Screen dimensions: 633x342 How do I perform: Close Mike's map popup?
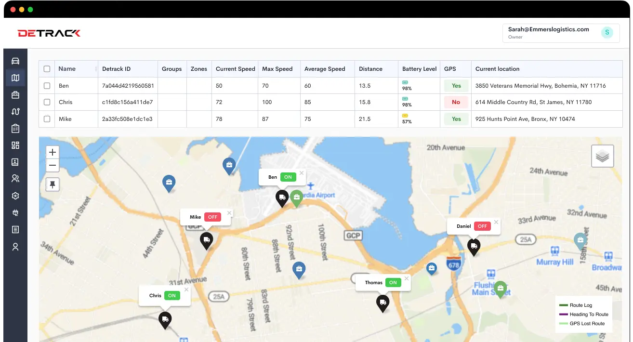coord(229,213)
